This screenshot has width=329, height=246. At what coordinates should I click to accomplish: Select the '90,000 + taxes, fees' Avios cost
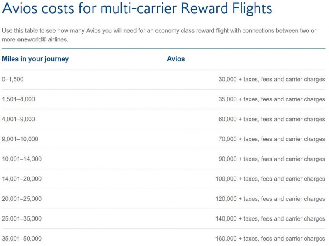tap(271, 159)
